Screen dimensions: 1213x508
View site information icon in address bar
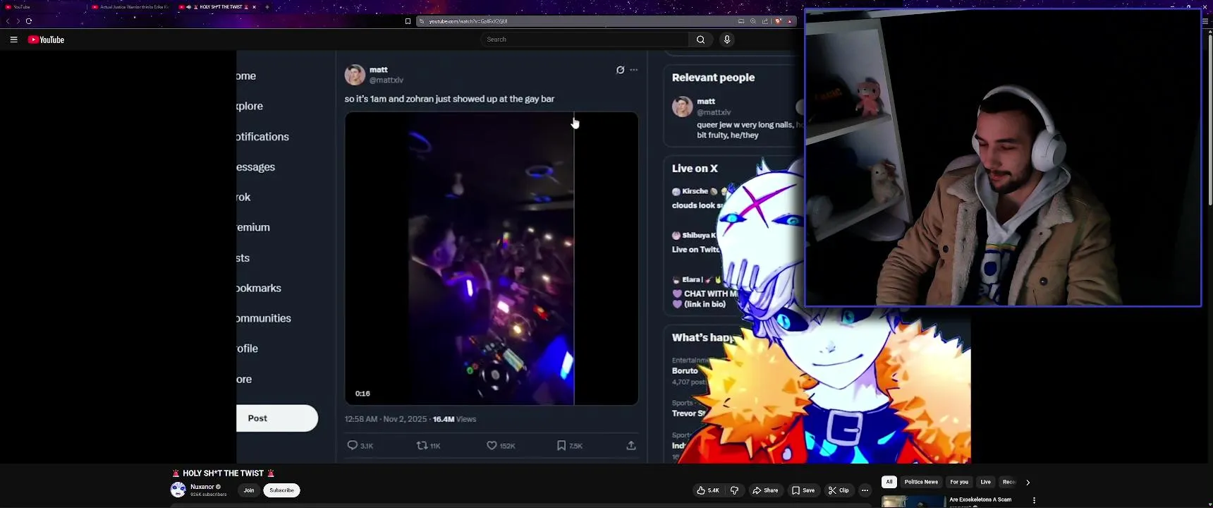[422, 21]
